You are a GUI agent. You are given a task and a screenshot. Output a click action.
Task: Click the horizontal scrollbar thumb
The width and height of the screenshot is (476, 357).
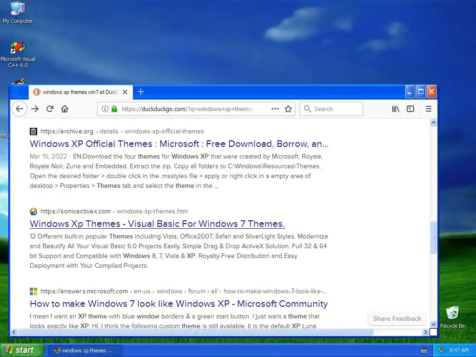196,332
